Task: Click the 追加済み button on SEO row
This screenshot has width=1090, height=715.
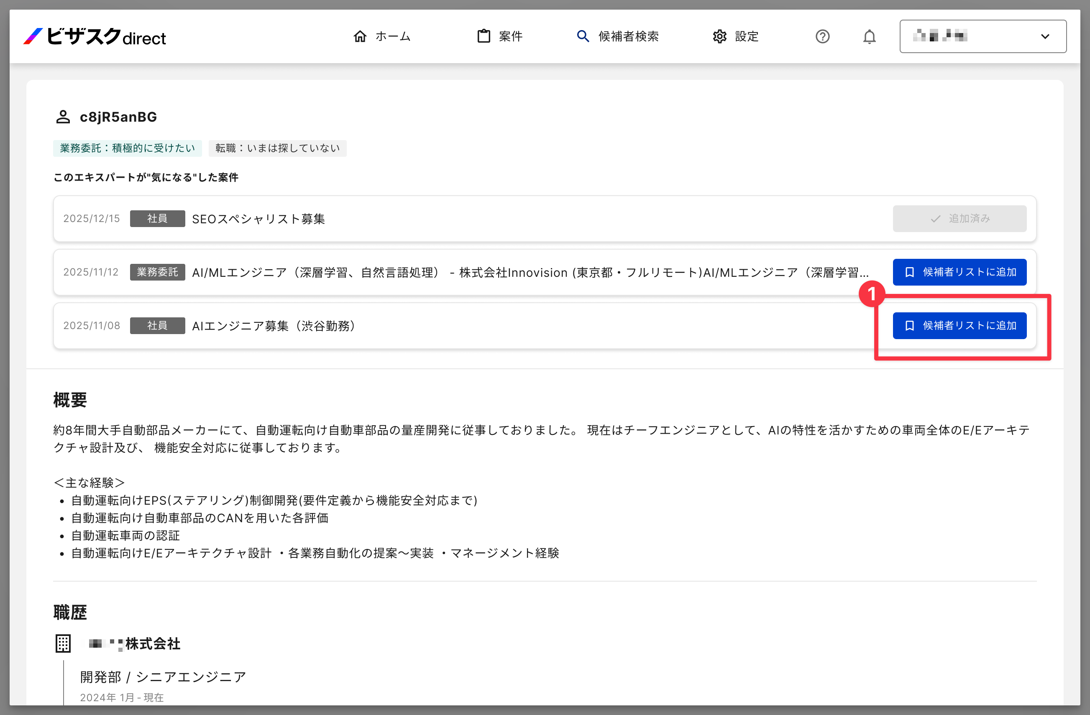Action: 960,218
